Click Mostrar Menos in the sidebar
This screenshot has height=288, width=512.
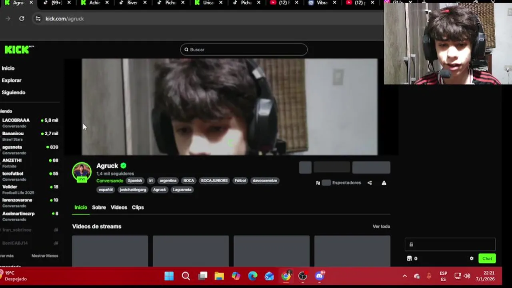point(45,256)
